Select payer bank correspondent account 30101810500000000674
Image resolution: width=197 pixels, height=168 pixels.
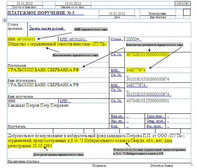[x=147, y=79]
